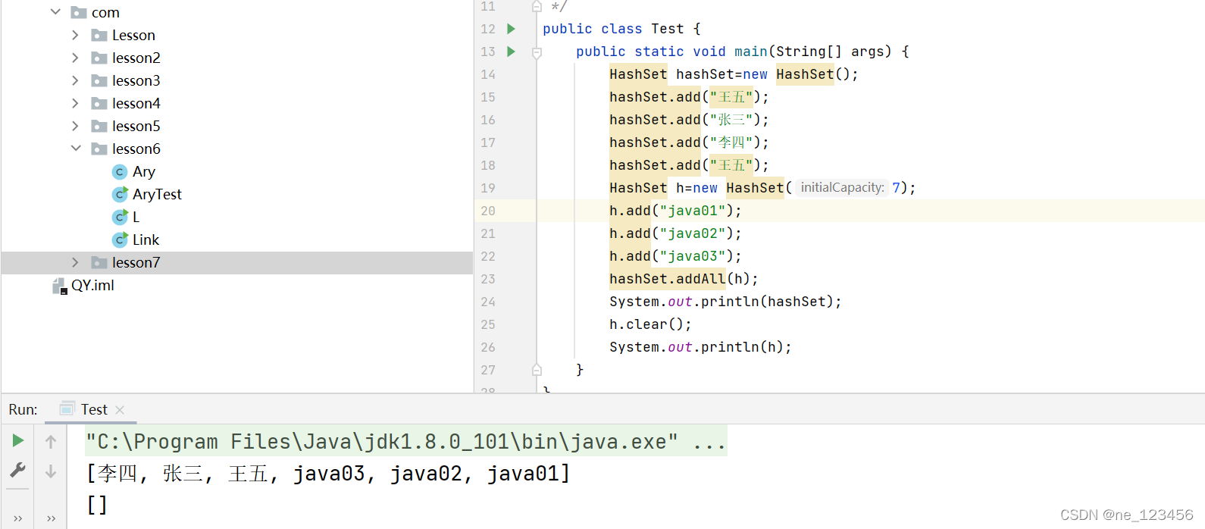
Task: Run class Test from gutter on line 12
Action: click(x=511, y=29)
